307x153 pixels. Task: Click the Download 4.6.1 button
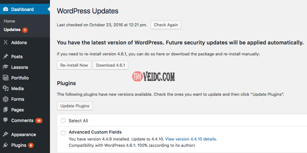pyautogui.click(x=110, y=65)
